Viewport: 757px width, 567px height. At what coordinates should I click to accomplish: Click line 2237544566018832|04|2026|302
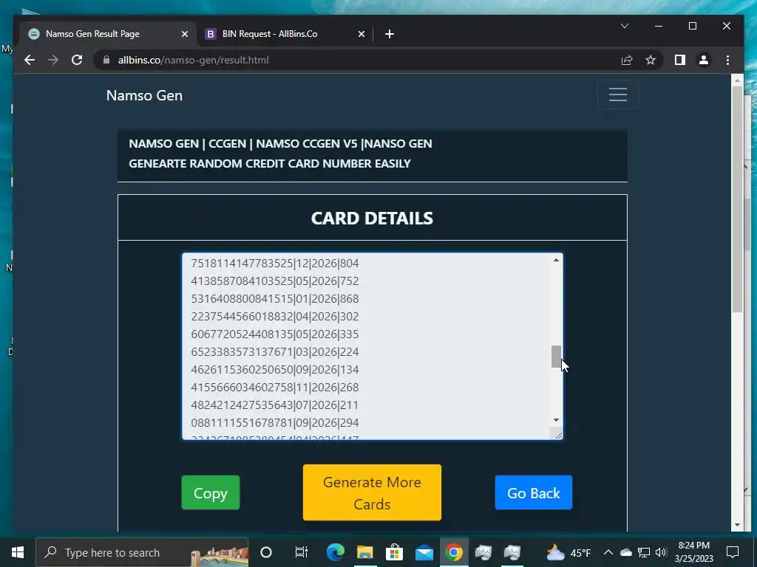pos(275,317)
